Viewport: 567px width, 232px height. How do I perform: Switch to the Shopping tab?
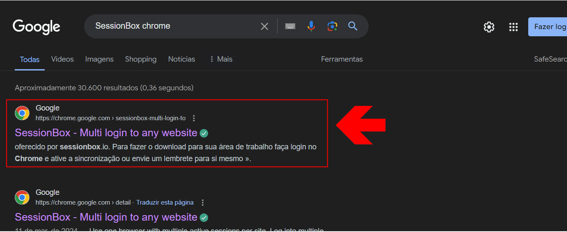[x=141, y=59]
